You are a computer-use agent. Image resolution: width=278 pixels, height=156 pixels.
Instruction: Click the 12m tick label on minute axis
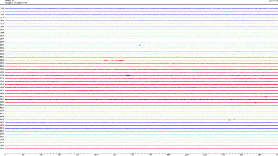point(114,155)
